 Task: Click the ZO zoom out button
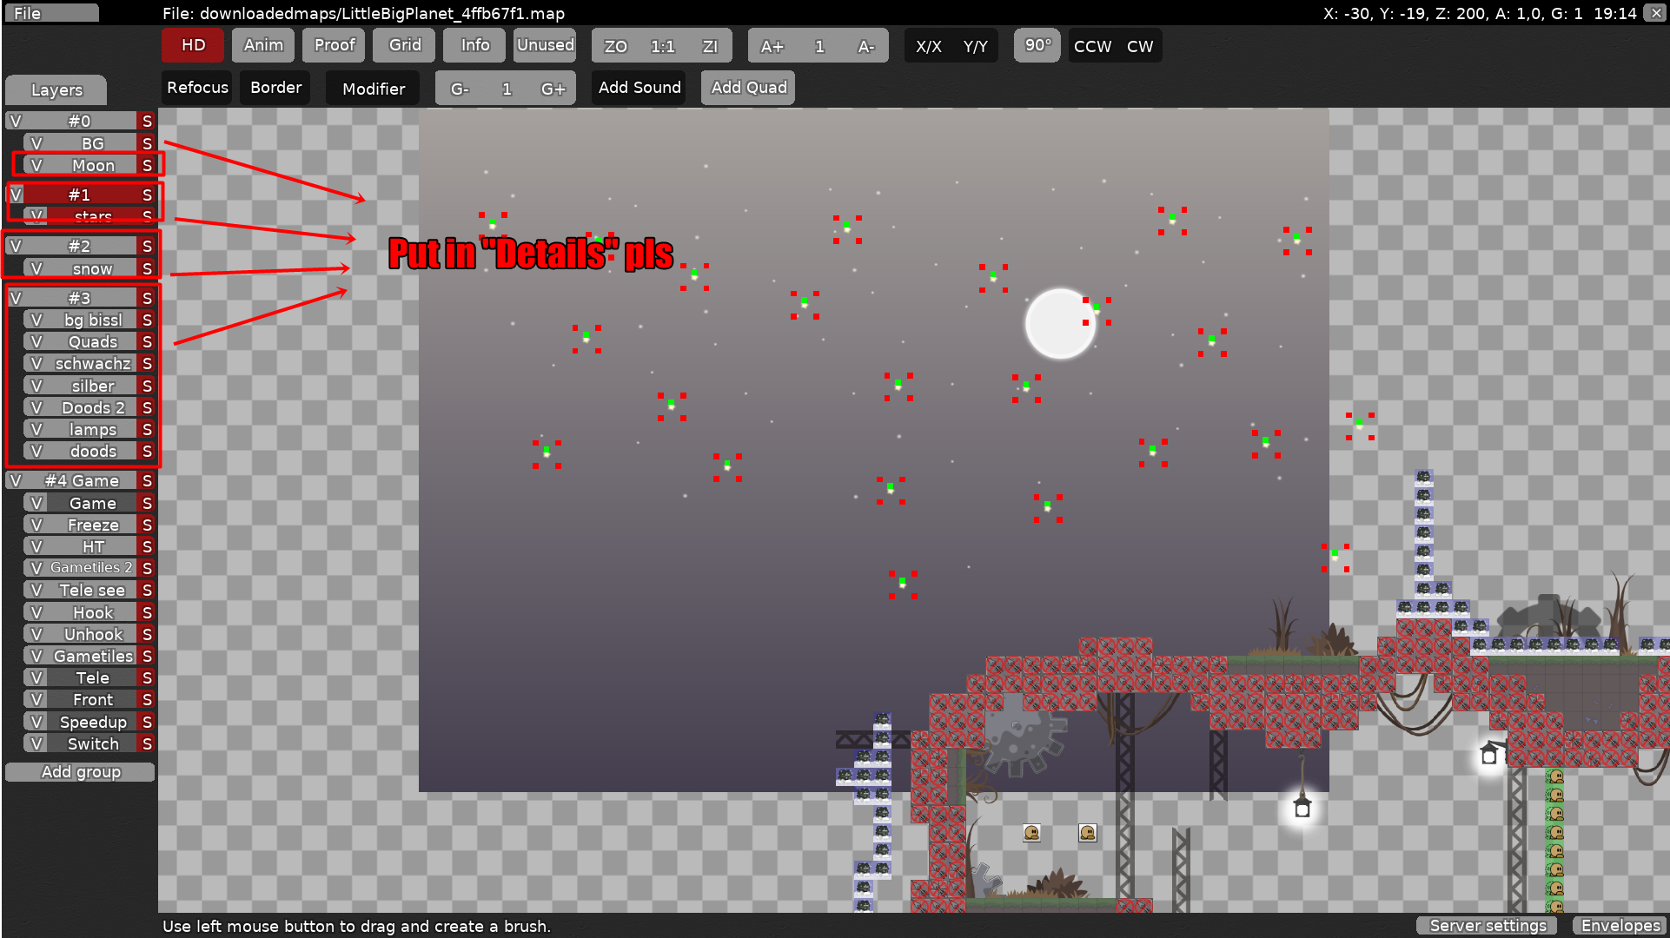(615, 46)
